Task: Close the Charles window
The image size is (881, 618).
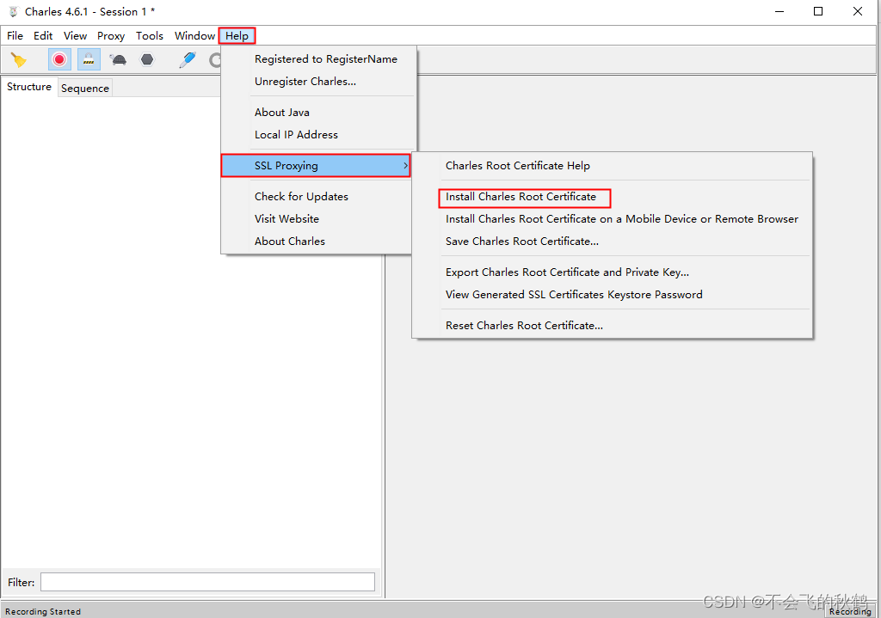Action: coord(858,12)
